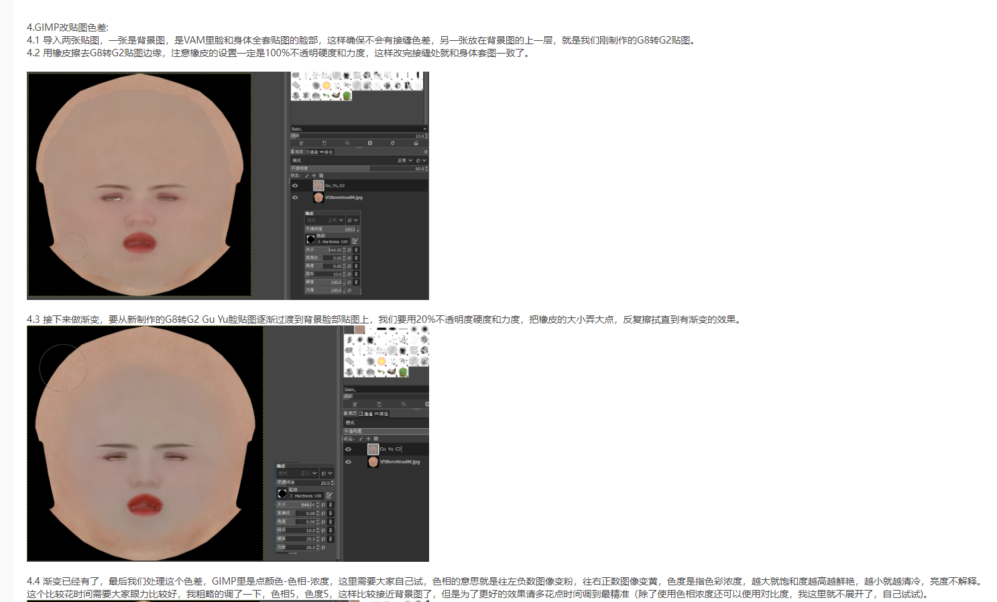Click brush preview button in 4.2 tool options
Screen dimensions: 997x602
(x=310, y=239)
